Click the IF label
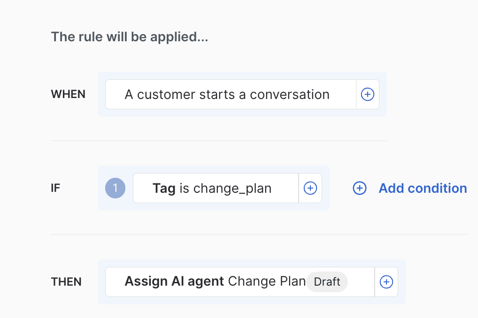The width and height of the screenshot is (478, 318). 55,188
